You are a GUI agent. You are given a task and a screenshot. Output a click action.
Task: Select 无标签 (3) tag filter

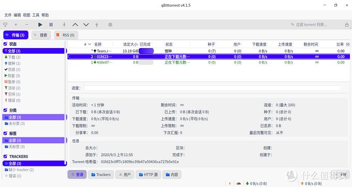tap(14, 147)
